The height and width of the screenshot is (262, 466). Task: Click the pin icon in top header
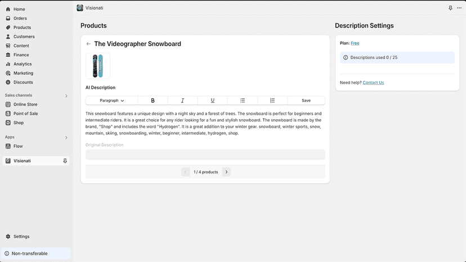point(450,8)
